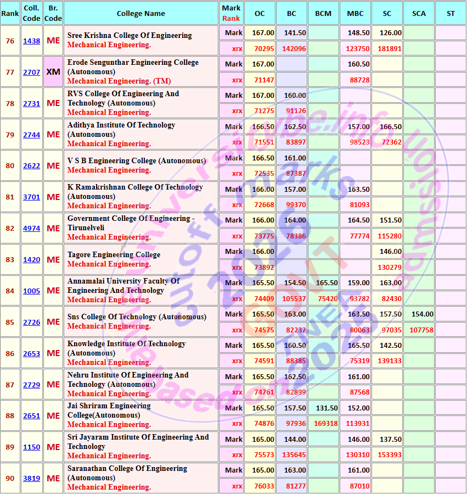Click BCM rank value 75420
467x494 pixels.
pyautogui.click(x=328, y=299)
